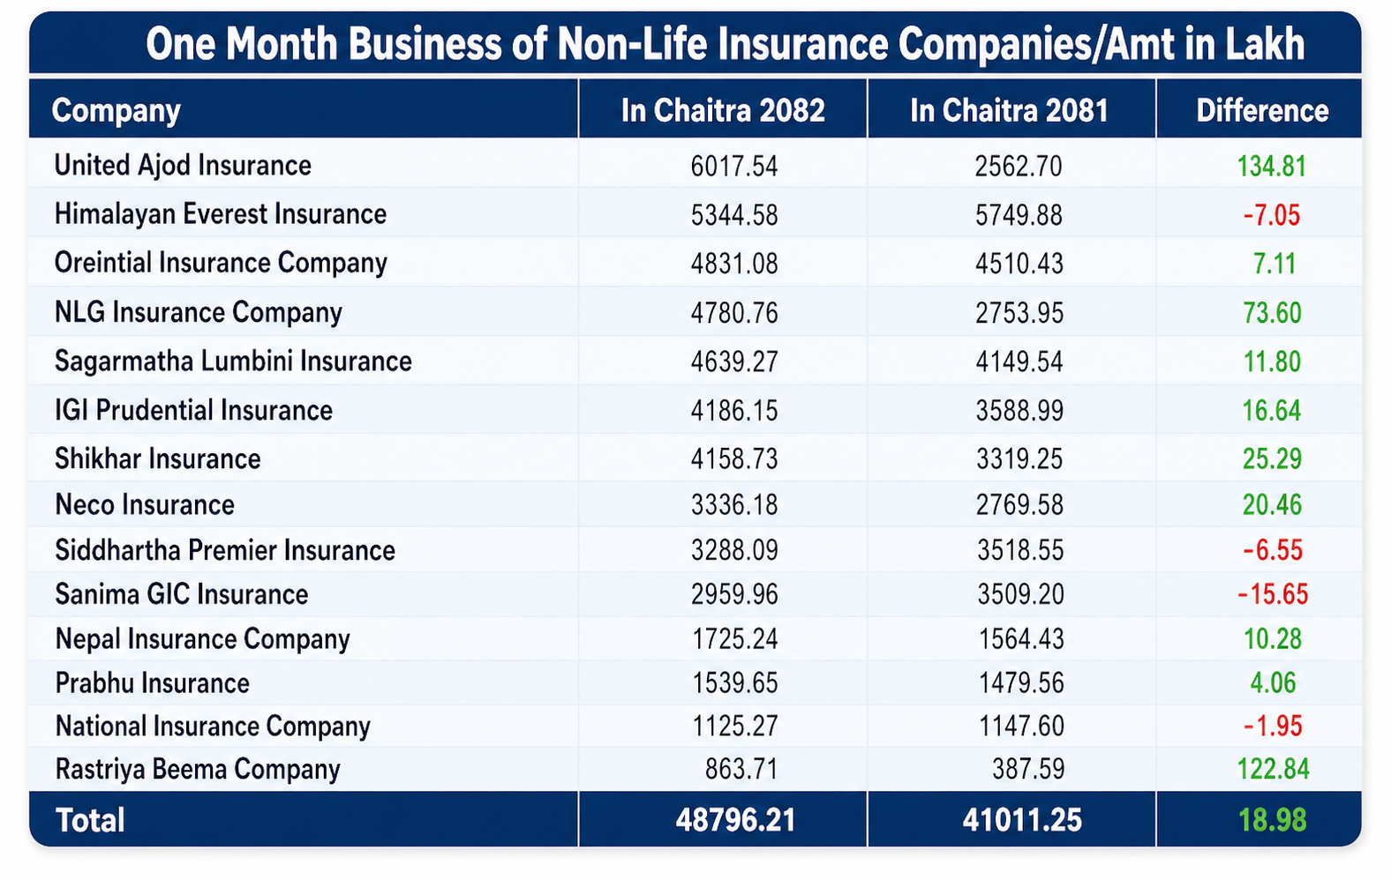Screen dimensions: 1391x880
Task: Click NLG Insurance Company name
Action: click(198, 313)
